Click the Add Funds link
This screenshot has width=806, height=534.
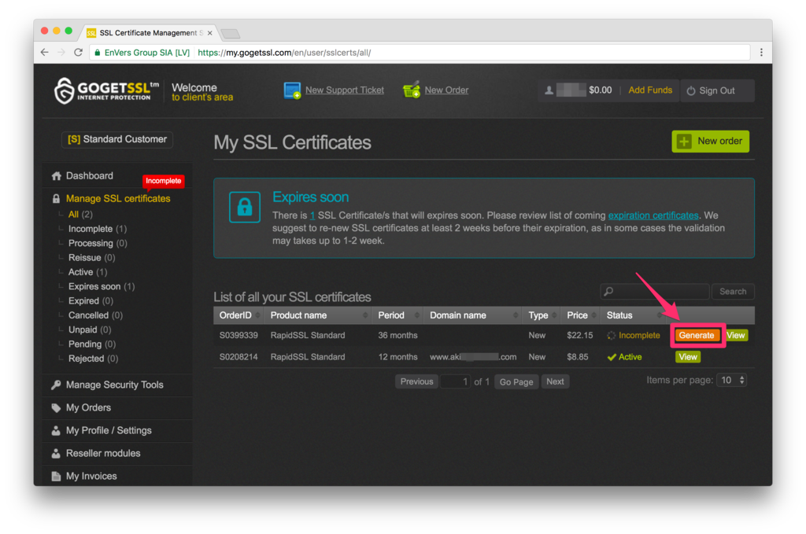649,90
